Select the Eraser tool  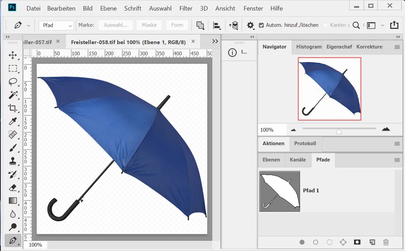[x=13, y=188]
